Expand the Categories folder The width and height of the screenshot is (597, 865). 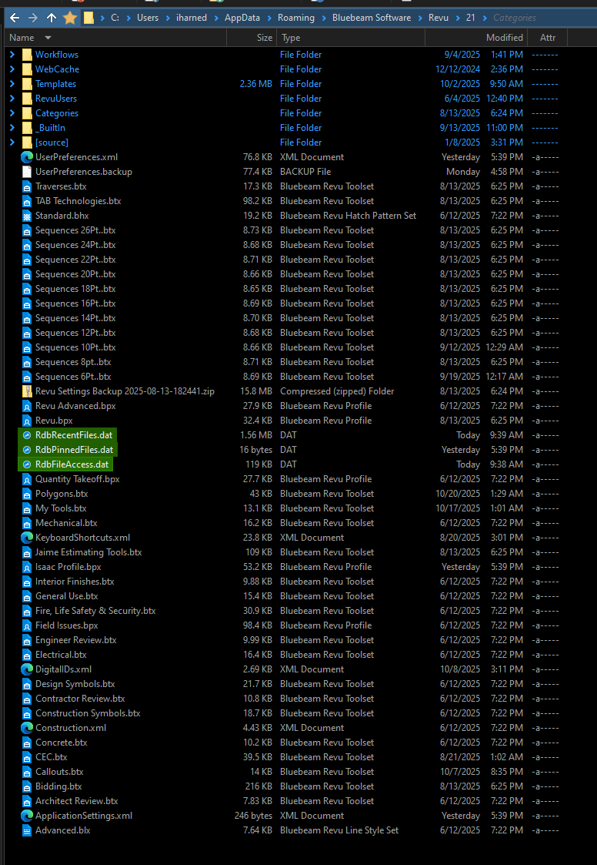tap(12, 113)
